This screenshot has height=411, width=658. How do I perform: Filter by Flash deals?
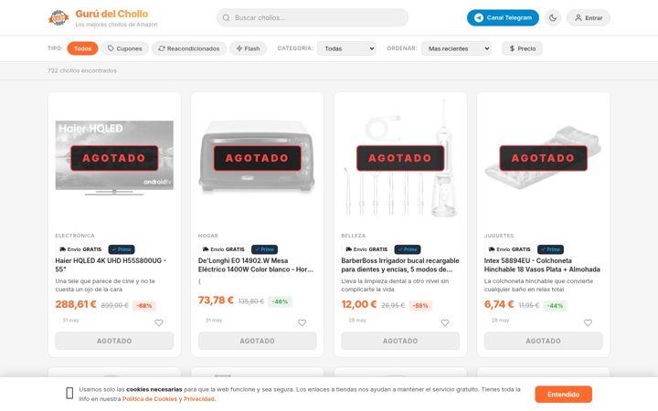[248, 48]
